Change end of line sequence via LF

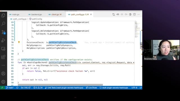point(141,88)
